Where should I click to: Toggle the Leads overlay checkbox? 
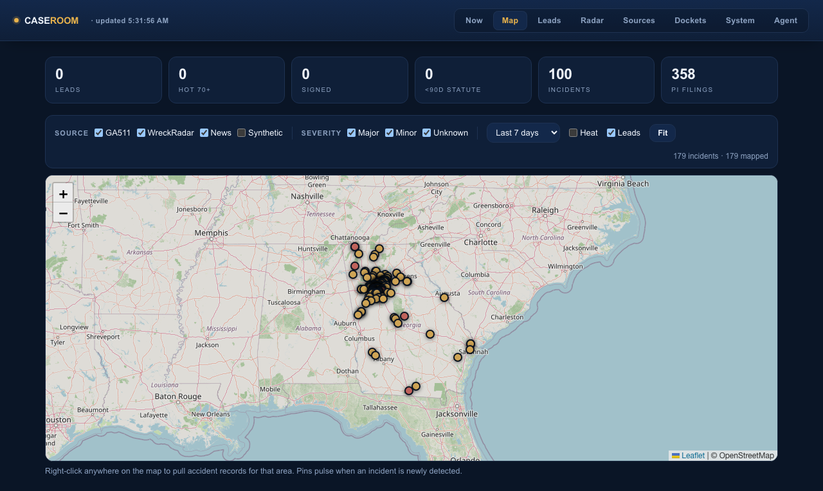(611, 133)
